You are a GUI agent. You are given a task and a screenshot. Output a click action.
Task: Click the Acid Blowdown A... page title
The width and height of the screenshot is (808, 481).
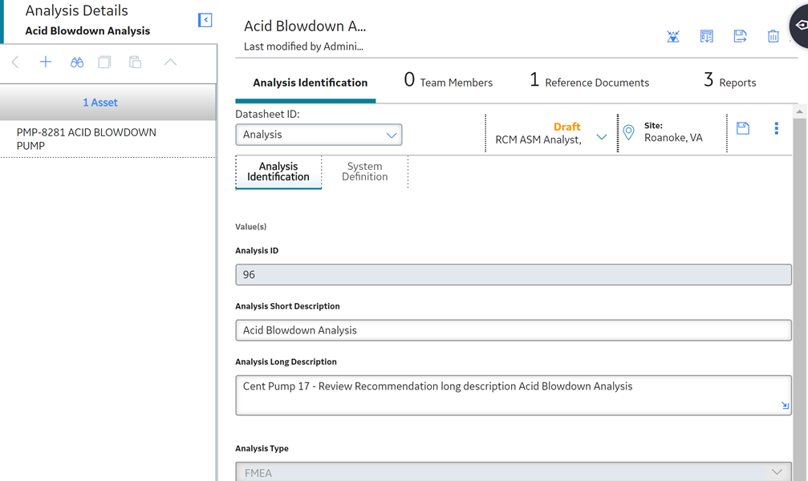305,26
